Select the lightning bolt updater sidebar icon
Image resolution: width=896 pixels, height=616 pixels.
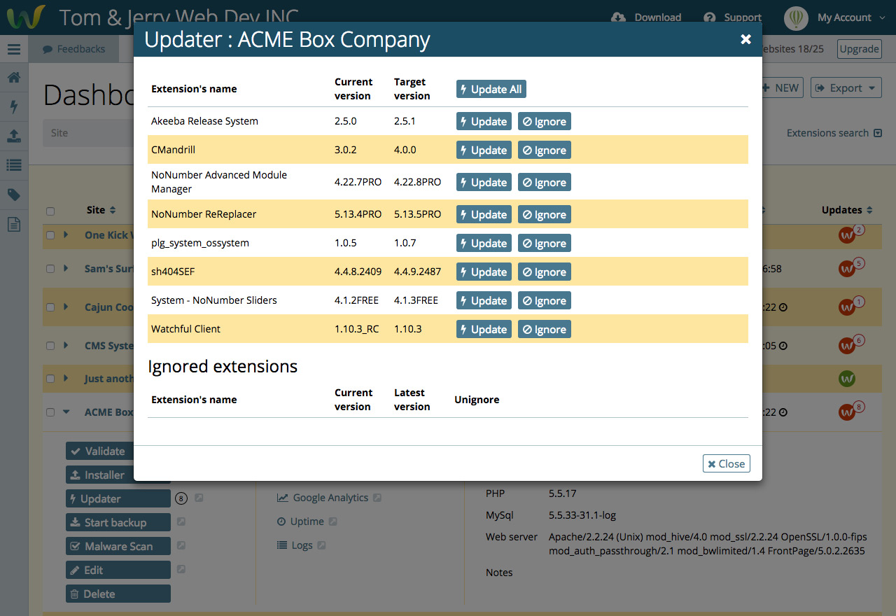point(14,107)
